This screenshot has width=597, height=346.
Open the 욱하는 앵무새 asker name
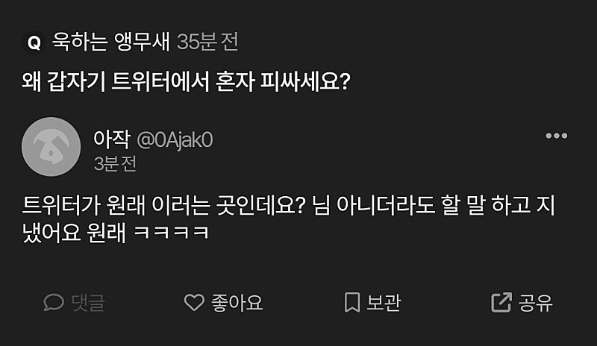tap(111, 42)
